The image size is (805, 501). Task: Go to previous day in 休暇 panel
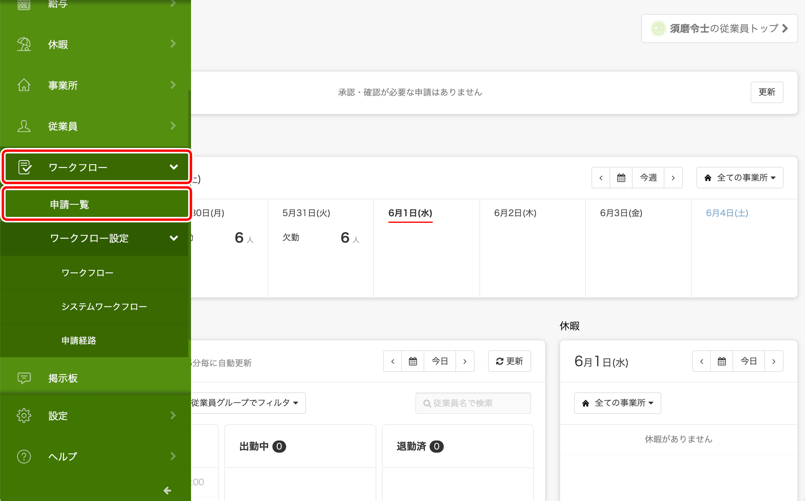click(x=702, y=361)
